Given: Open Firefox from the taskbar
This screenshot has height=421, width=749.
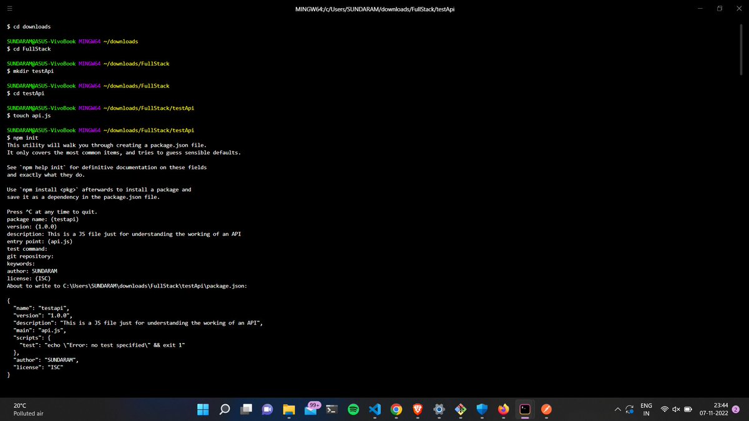Looking at the screenshot, I should click(x=503, y=409).
